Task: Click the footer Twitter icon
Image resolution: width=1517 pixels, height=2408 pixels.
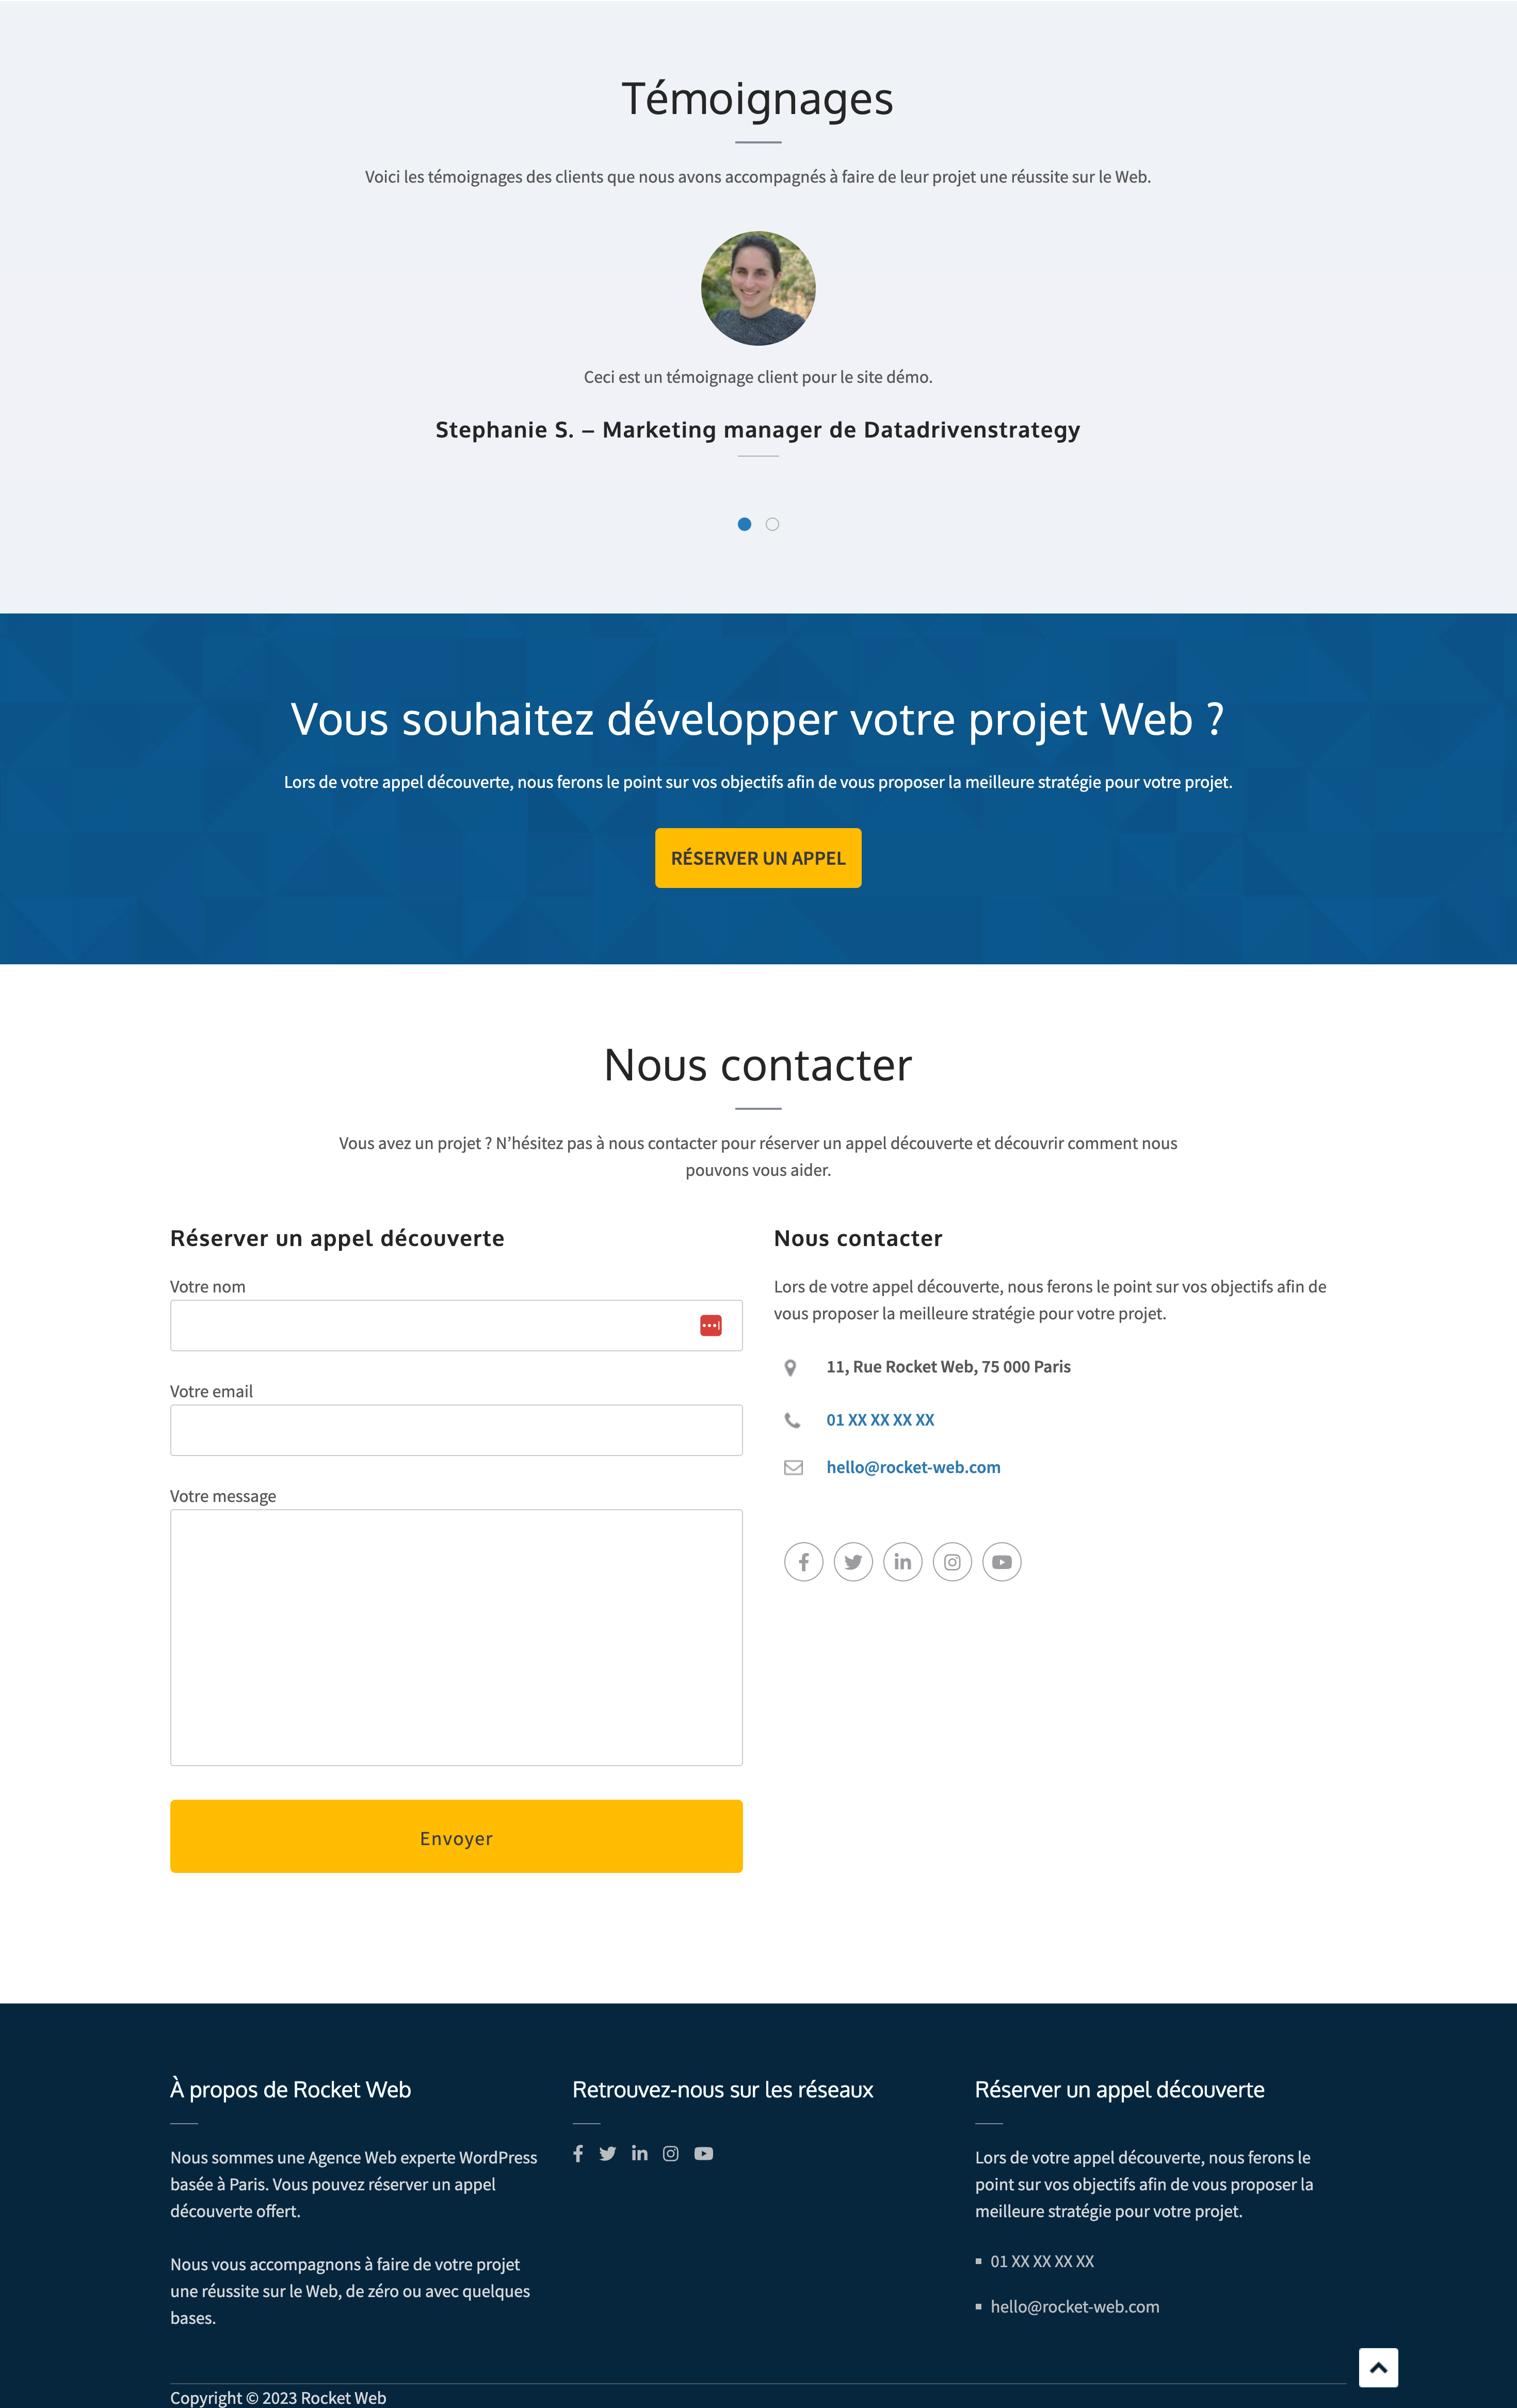Action: (x=608, y=2153)
